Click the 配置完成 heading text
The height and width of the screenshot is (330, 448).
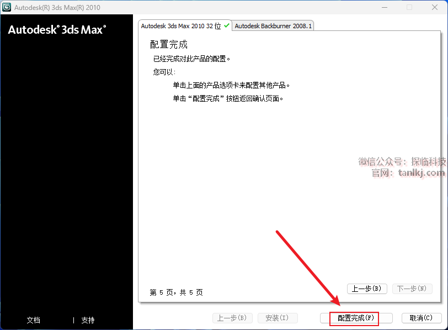click(169, 44)
